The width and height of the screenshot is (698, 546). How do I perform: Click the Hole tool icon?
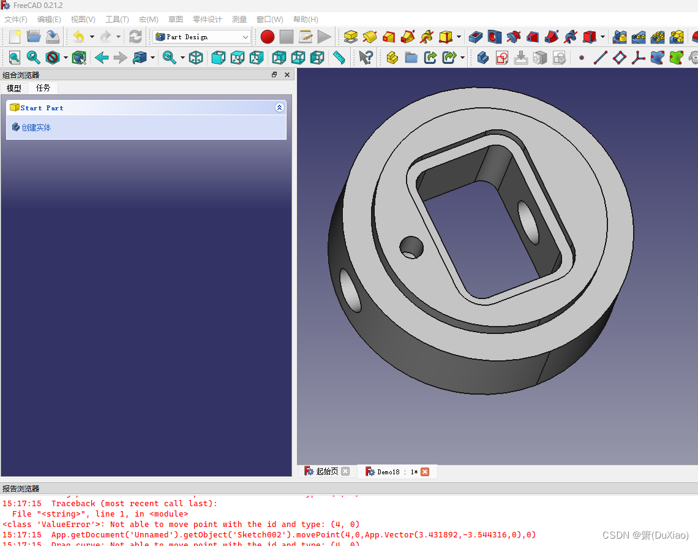coord(494,37)
